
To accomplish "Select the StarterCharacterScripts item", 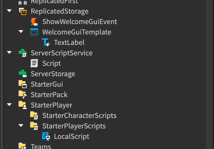I will [x=79, y=116].
